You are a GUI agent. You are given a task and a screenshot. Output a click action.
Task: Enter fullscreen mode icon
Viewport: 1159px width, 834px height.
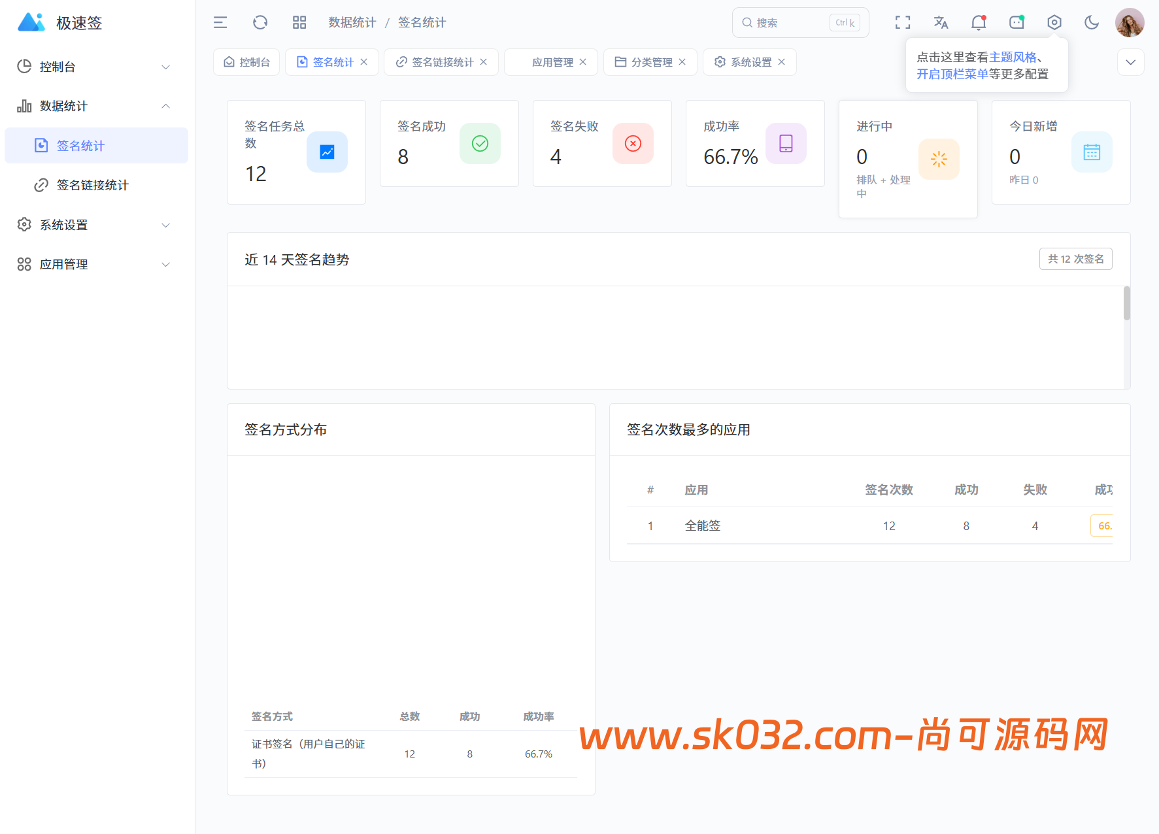point(903,23)
